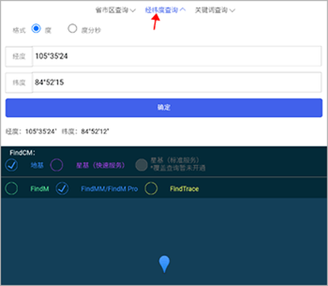Click the blue location pin on map
The height and width of the screenshot is (286, 328).
(164, 264)
